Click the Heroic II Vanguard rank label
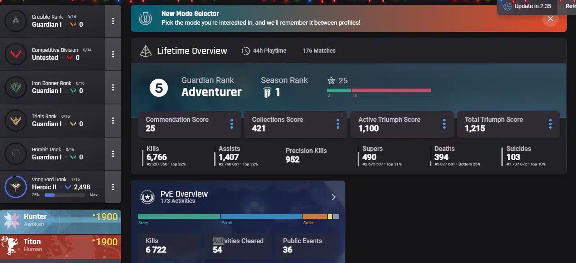This screenshot has height=263, width=576. 44,187
